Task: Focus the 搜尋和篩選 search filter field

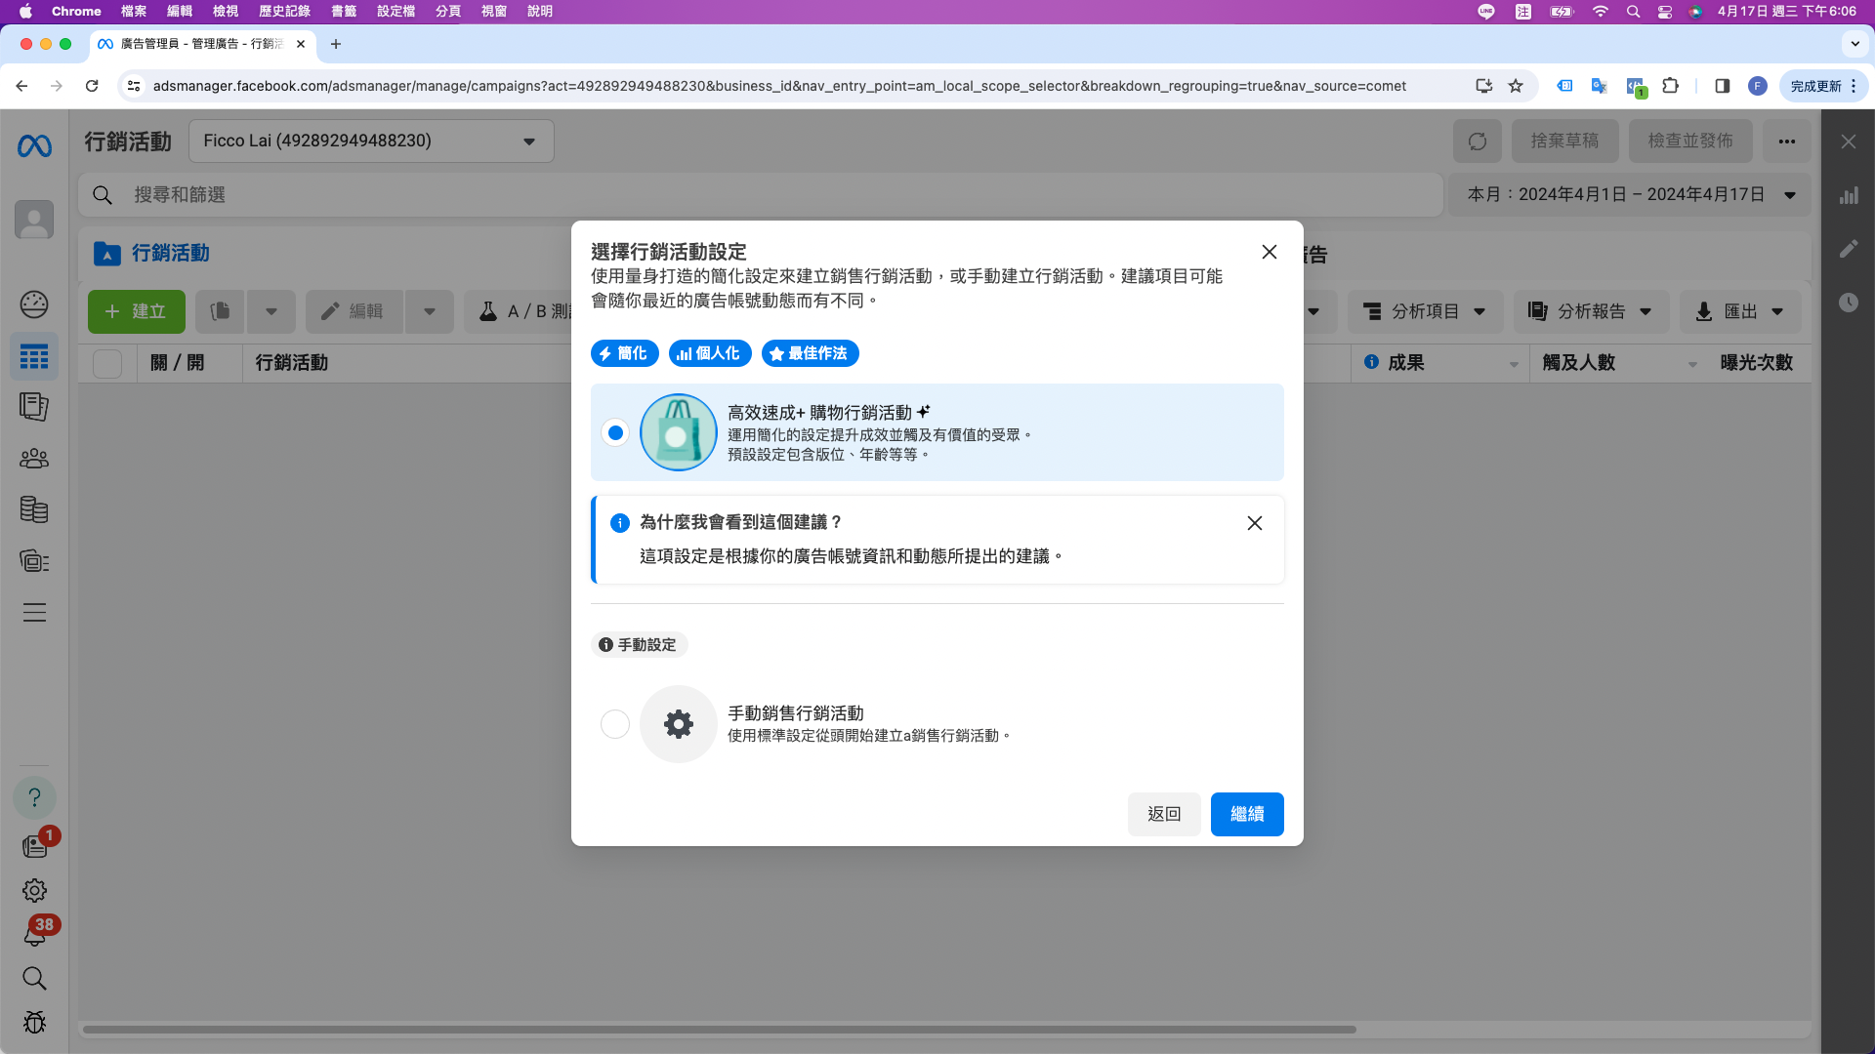Action: (761, 195)
